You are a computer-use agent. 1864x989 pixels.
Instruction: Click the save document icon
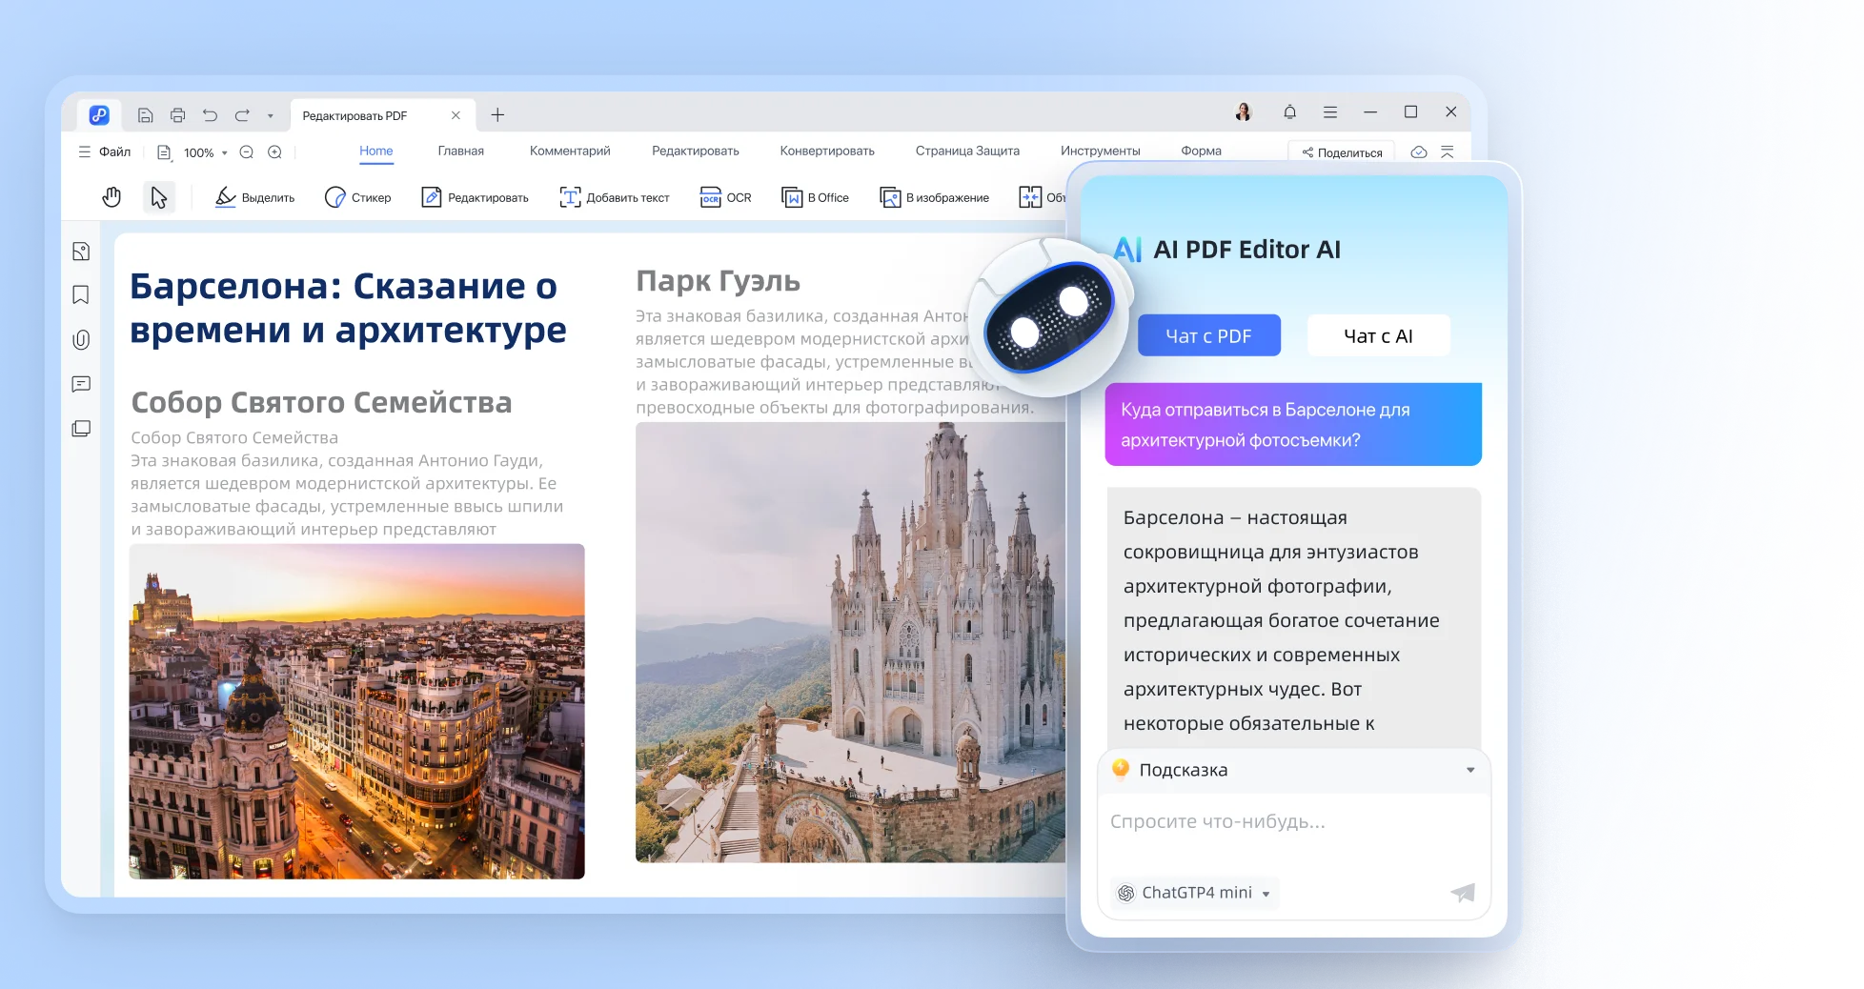click(145, 113)
